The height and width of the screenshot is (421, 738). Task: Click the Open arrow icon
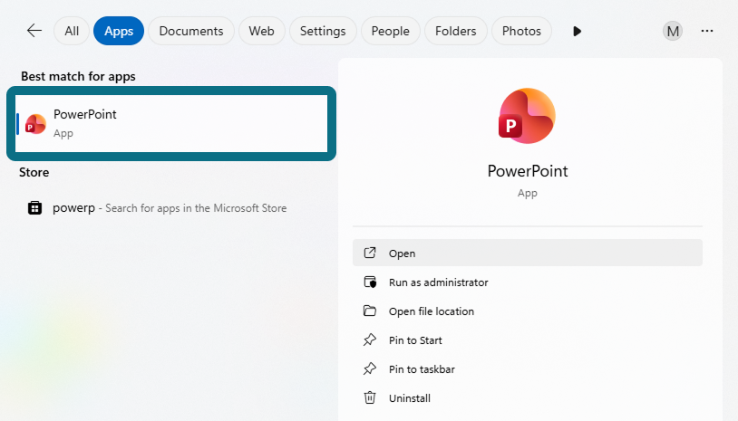(370, 253)
